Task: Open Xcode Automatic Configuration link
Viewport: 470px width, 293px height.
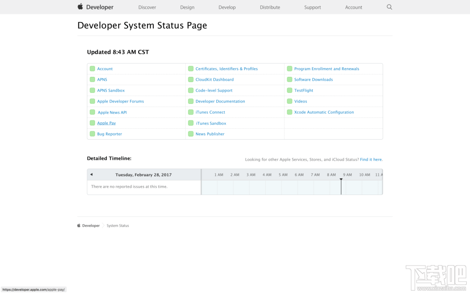Action: (324, 112)
